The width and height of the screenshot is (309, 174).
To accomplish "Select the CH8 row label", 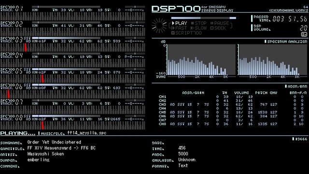I will point(162,124).
